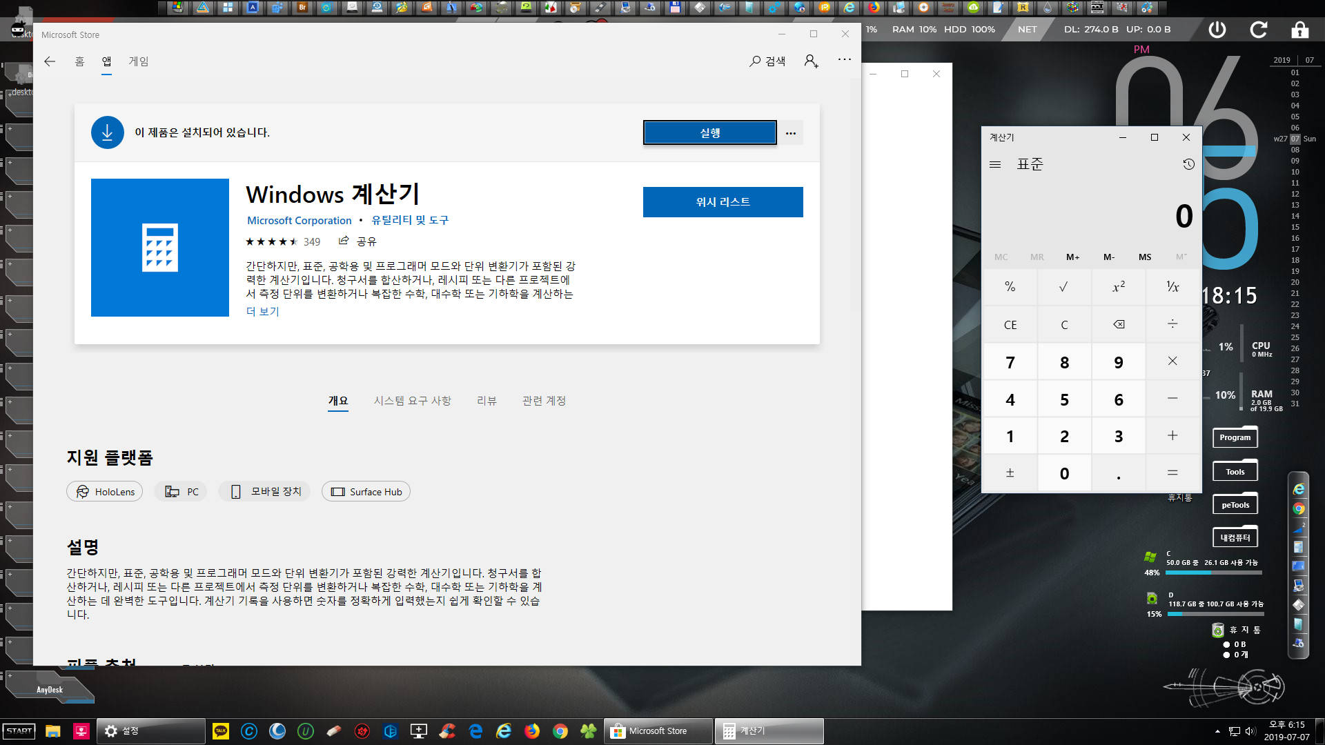
Task: Click the calculator M- memory button
Action: click(x=1109, y=257)
